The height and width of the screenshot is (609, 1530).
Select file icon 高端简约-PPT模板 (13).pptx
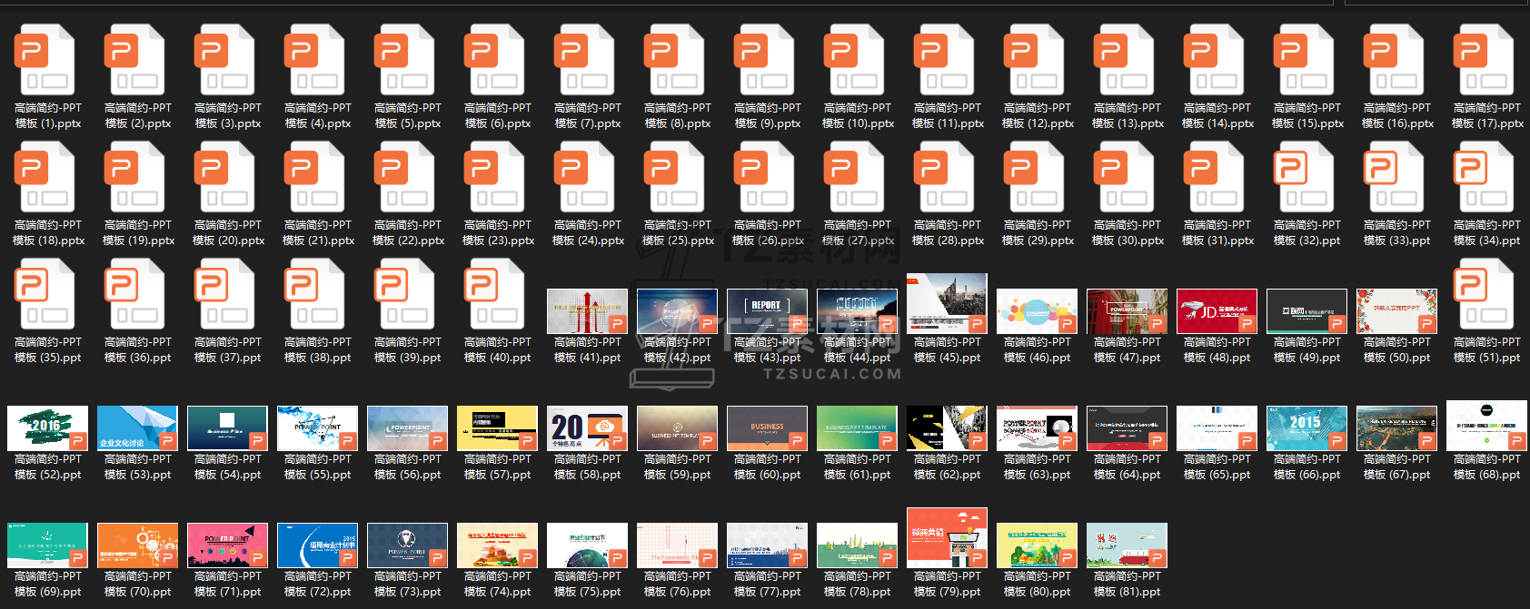point(1123,60)
